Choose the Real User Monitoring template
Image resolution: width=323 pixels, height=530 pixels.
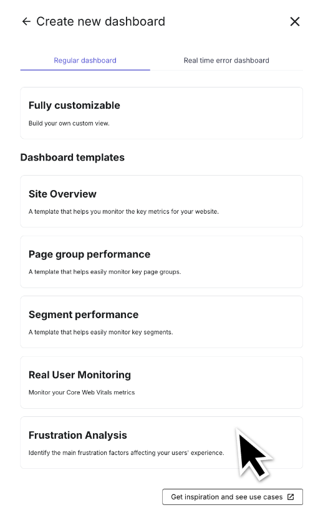point(161,382)
